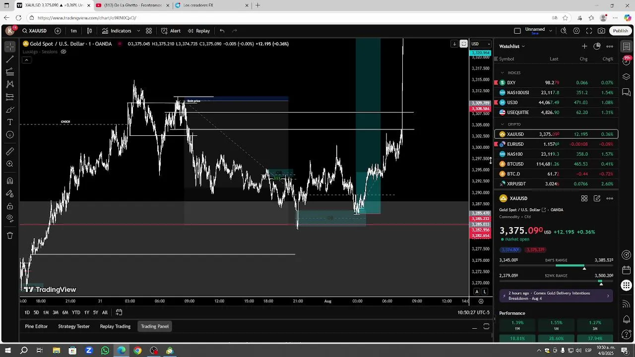Select the brush drawing tool
The image size is (635, 357).
pos(10,110)
